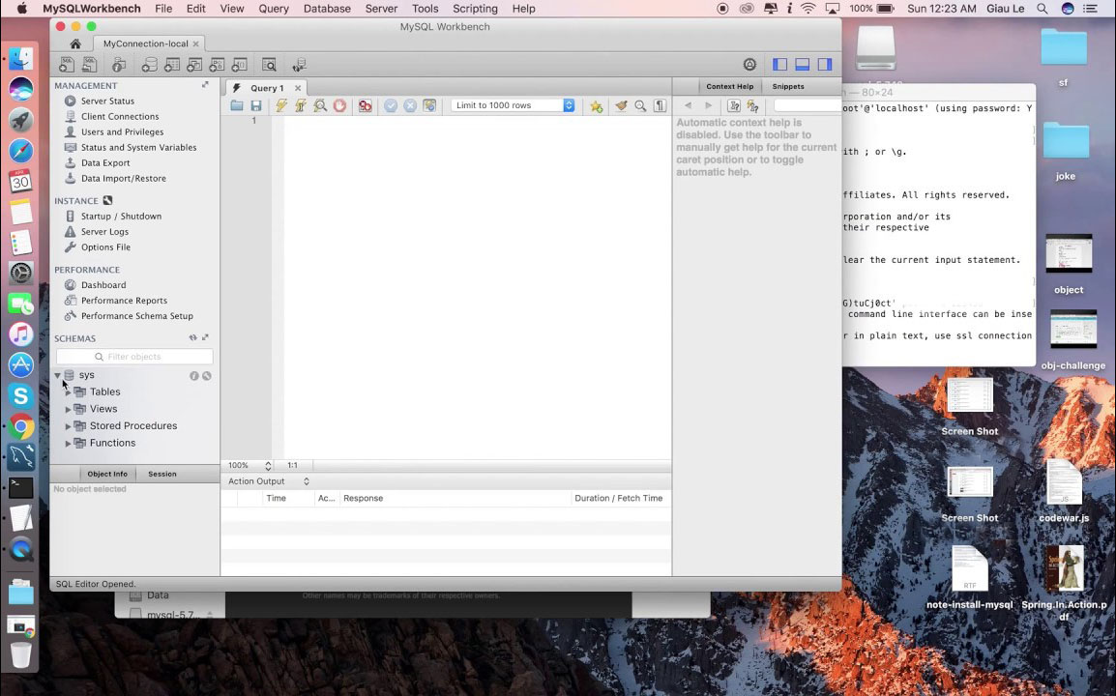The image size is (1116, 696).
Task: Create a new table from the main toolbar
Action: (x=171, y=65)
